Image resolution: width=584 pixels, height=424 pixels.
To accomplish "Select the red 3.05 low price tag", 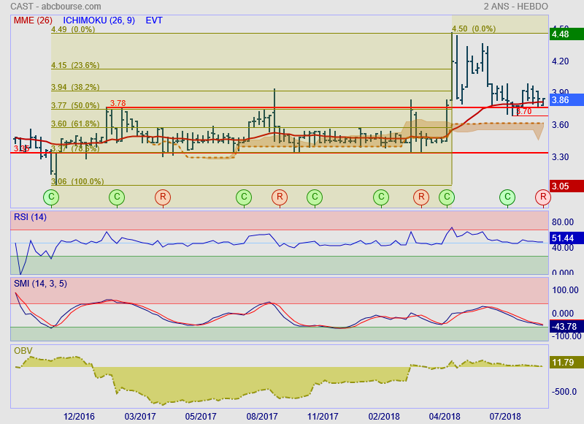I will tap(566, 186).
